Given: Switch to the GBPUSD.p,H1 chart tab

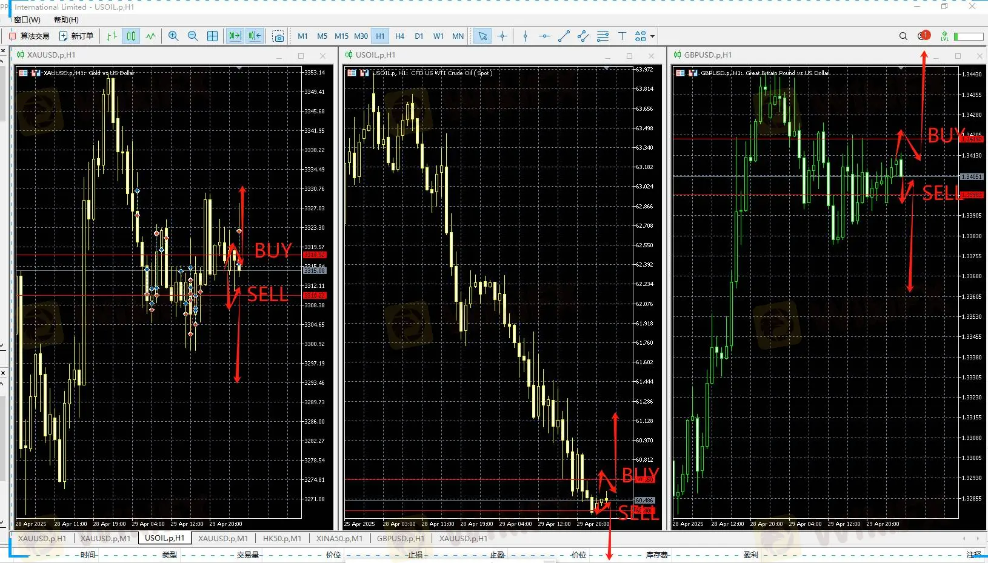Looking at the screenshot, I should 400,538.
